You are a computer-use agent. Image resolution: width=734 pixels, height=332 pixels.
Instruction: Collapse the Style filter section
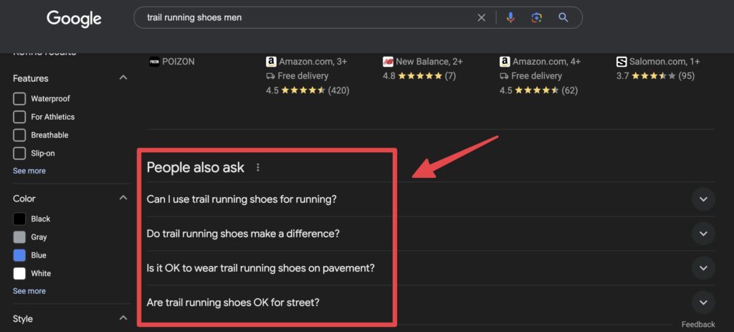point(123,318)
